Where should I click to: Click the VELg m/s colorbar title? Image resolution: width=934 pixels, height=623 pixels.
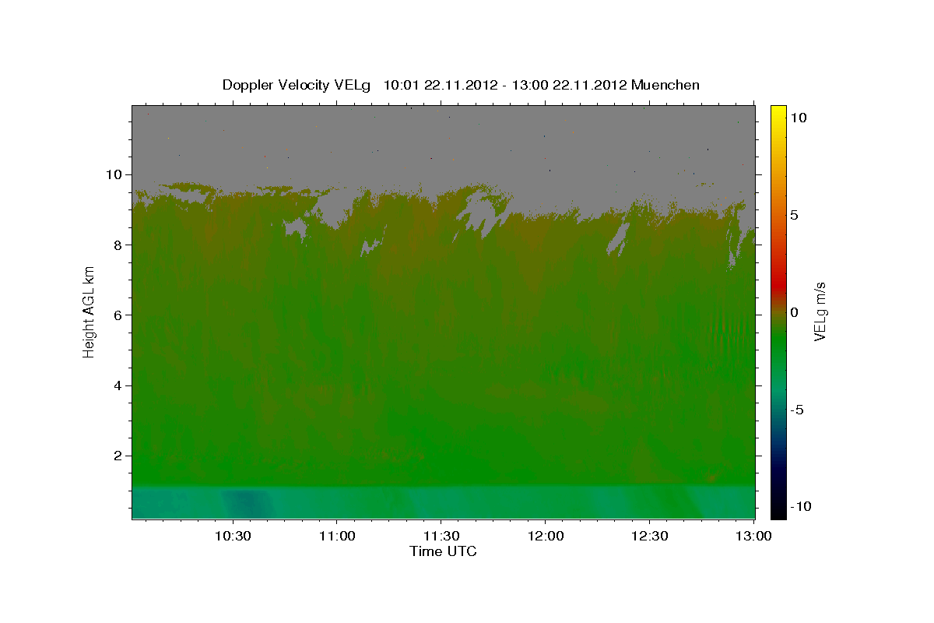821,311
